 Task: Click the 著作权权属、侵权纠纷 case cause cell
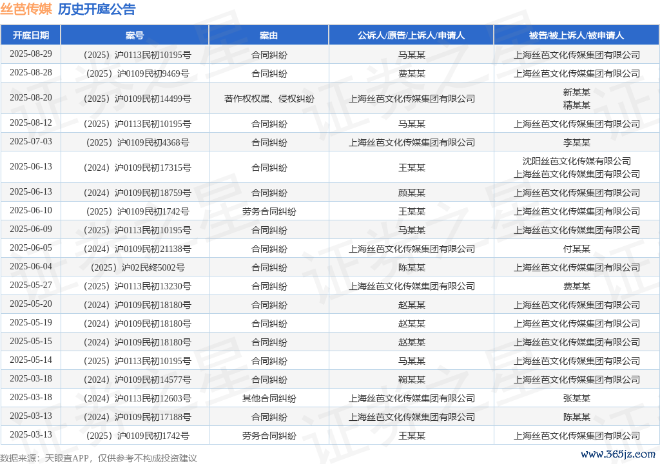coord(269,99)
